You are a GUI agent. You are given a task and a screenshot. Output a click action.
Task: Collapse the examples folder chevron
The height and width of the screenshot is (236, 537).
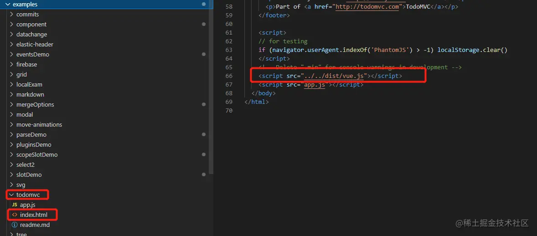(x=8, y=5)
